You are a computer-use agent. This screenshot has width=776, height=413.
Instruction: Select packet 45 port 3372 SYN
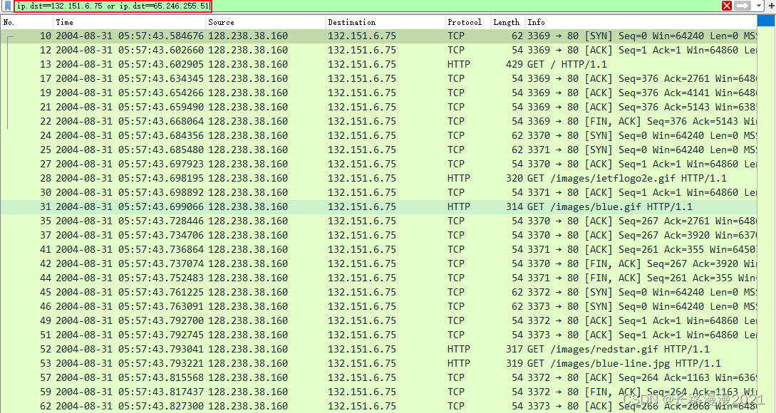(378, 293)
